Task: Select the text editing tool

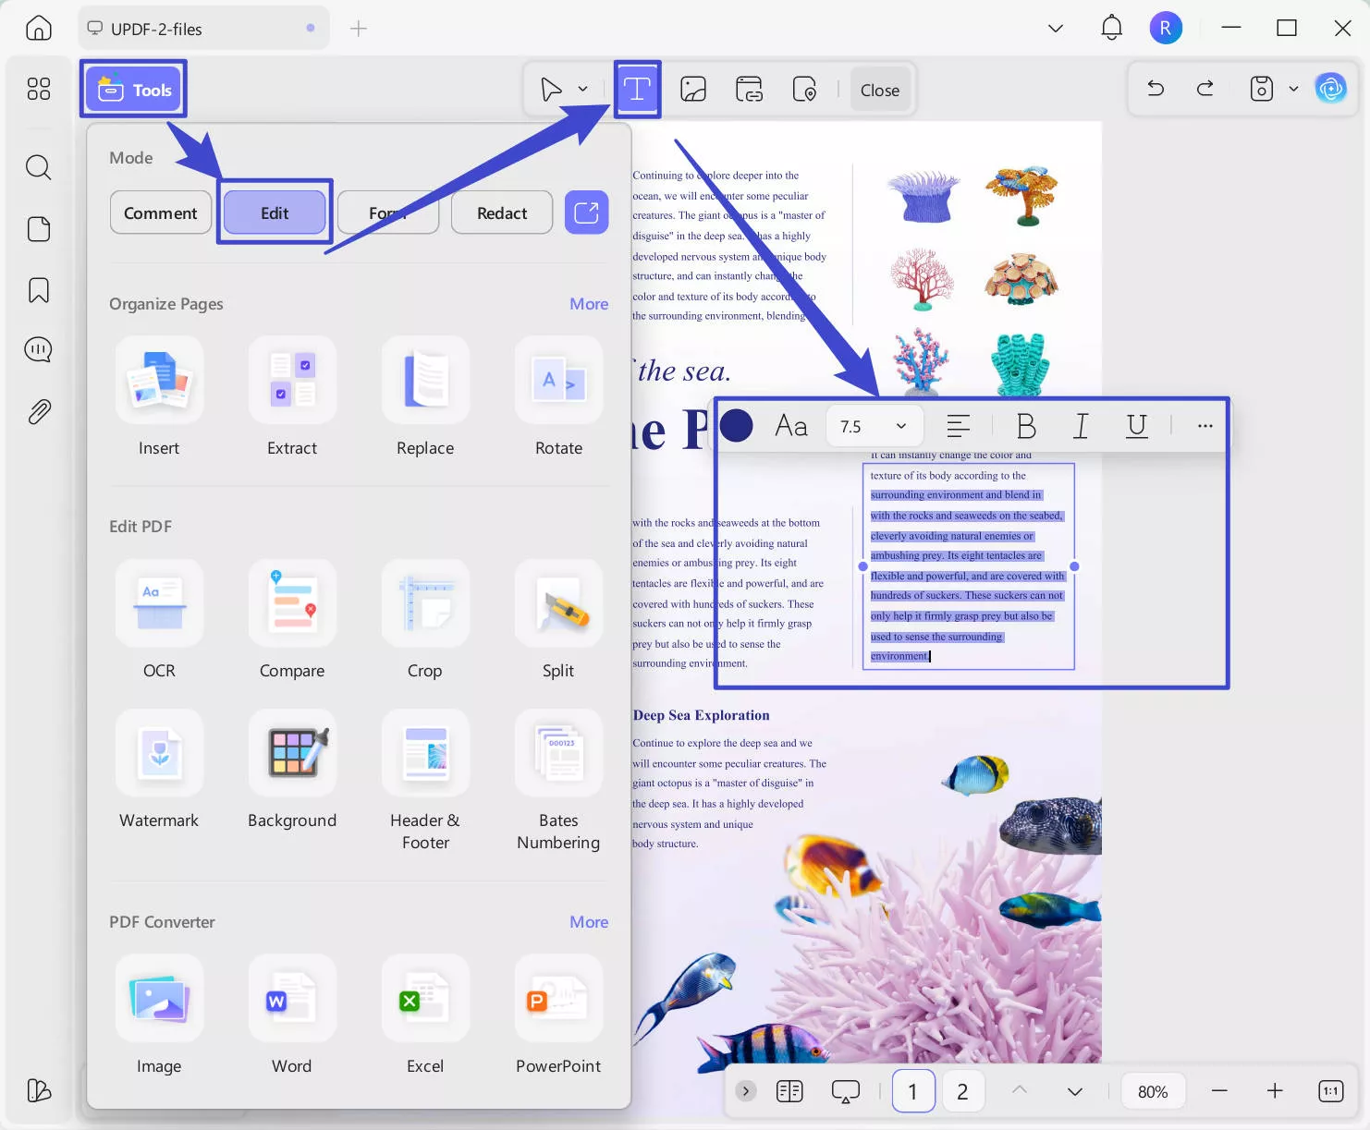Action: point(637,89)
